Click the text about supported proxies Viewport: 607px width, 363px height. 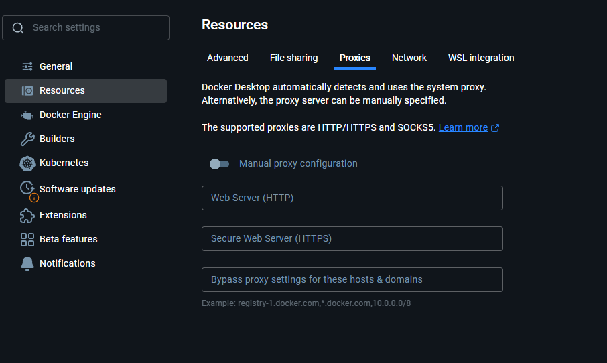pos(319,128)
